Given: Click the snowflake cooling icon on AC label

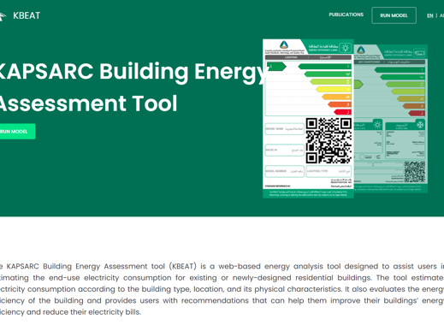Looking at the screenshot, I should click(x=420, y=125).
